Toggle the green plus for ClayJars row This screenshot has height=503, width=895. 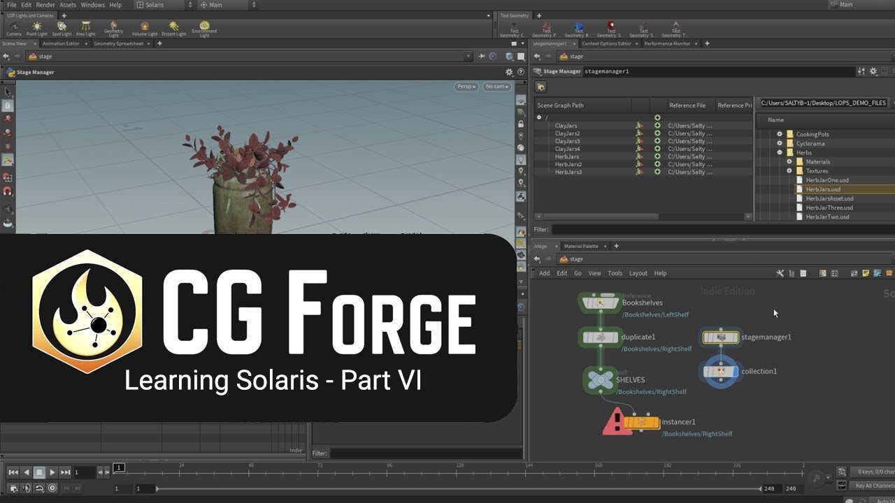point(657,126)
